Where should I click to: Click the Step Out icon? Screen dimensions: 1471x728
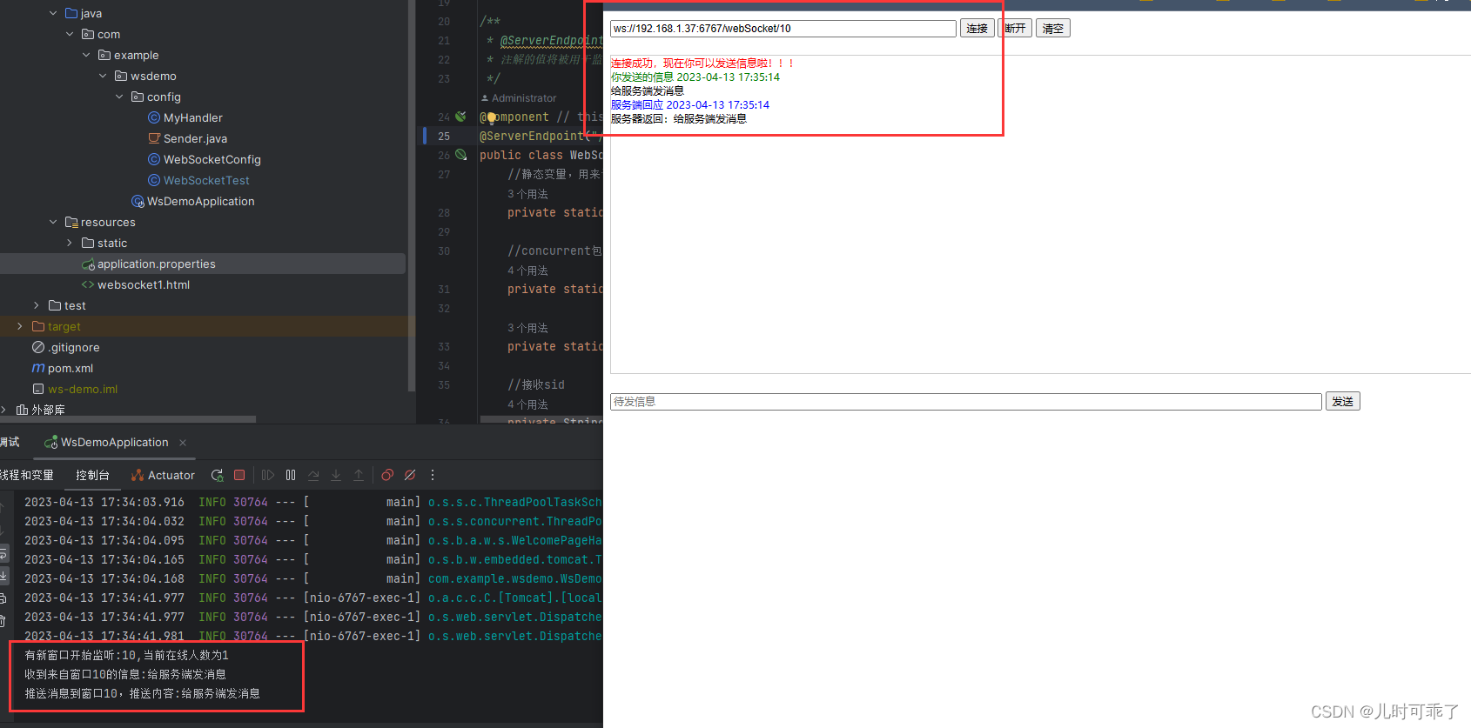click(x=359, y=475)
